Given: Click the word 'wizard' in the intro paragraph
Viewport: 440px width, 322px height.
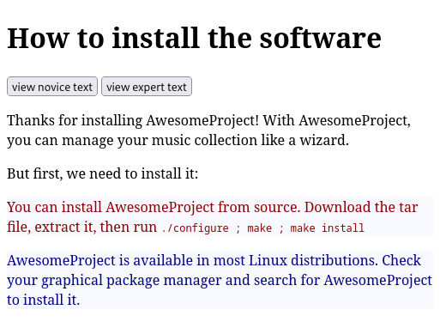Looking at the screenshot, I should [x=324, y=140].
